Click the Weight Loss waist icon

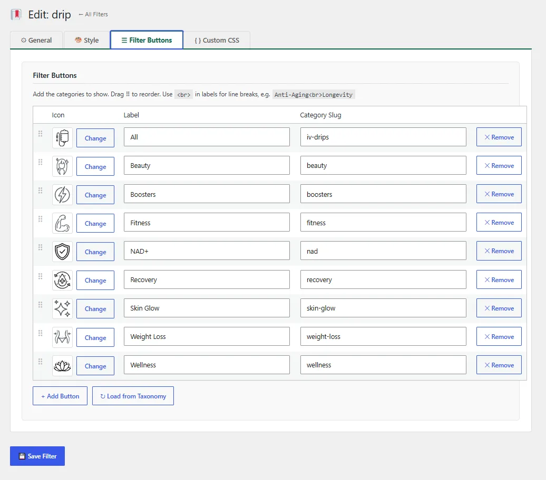pyautogui.click(x=62, y=337)
